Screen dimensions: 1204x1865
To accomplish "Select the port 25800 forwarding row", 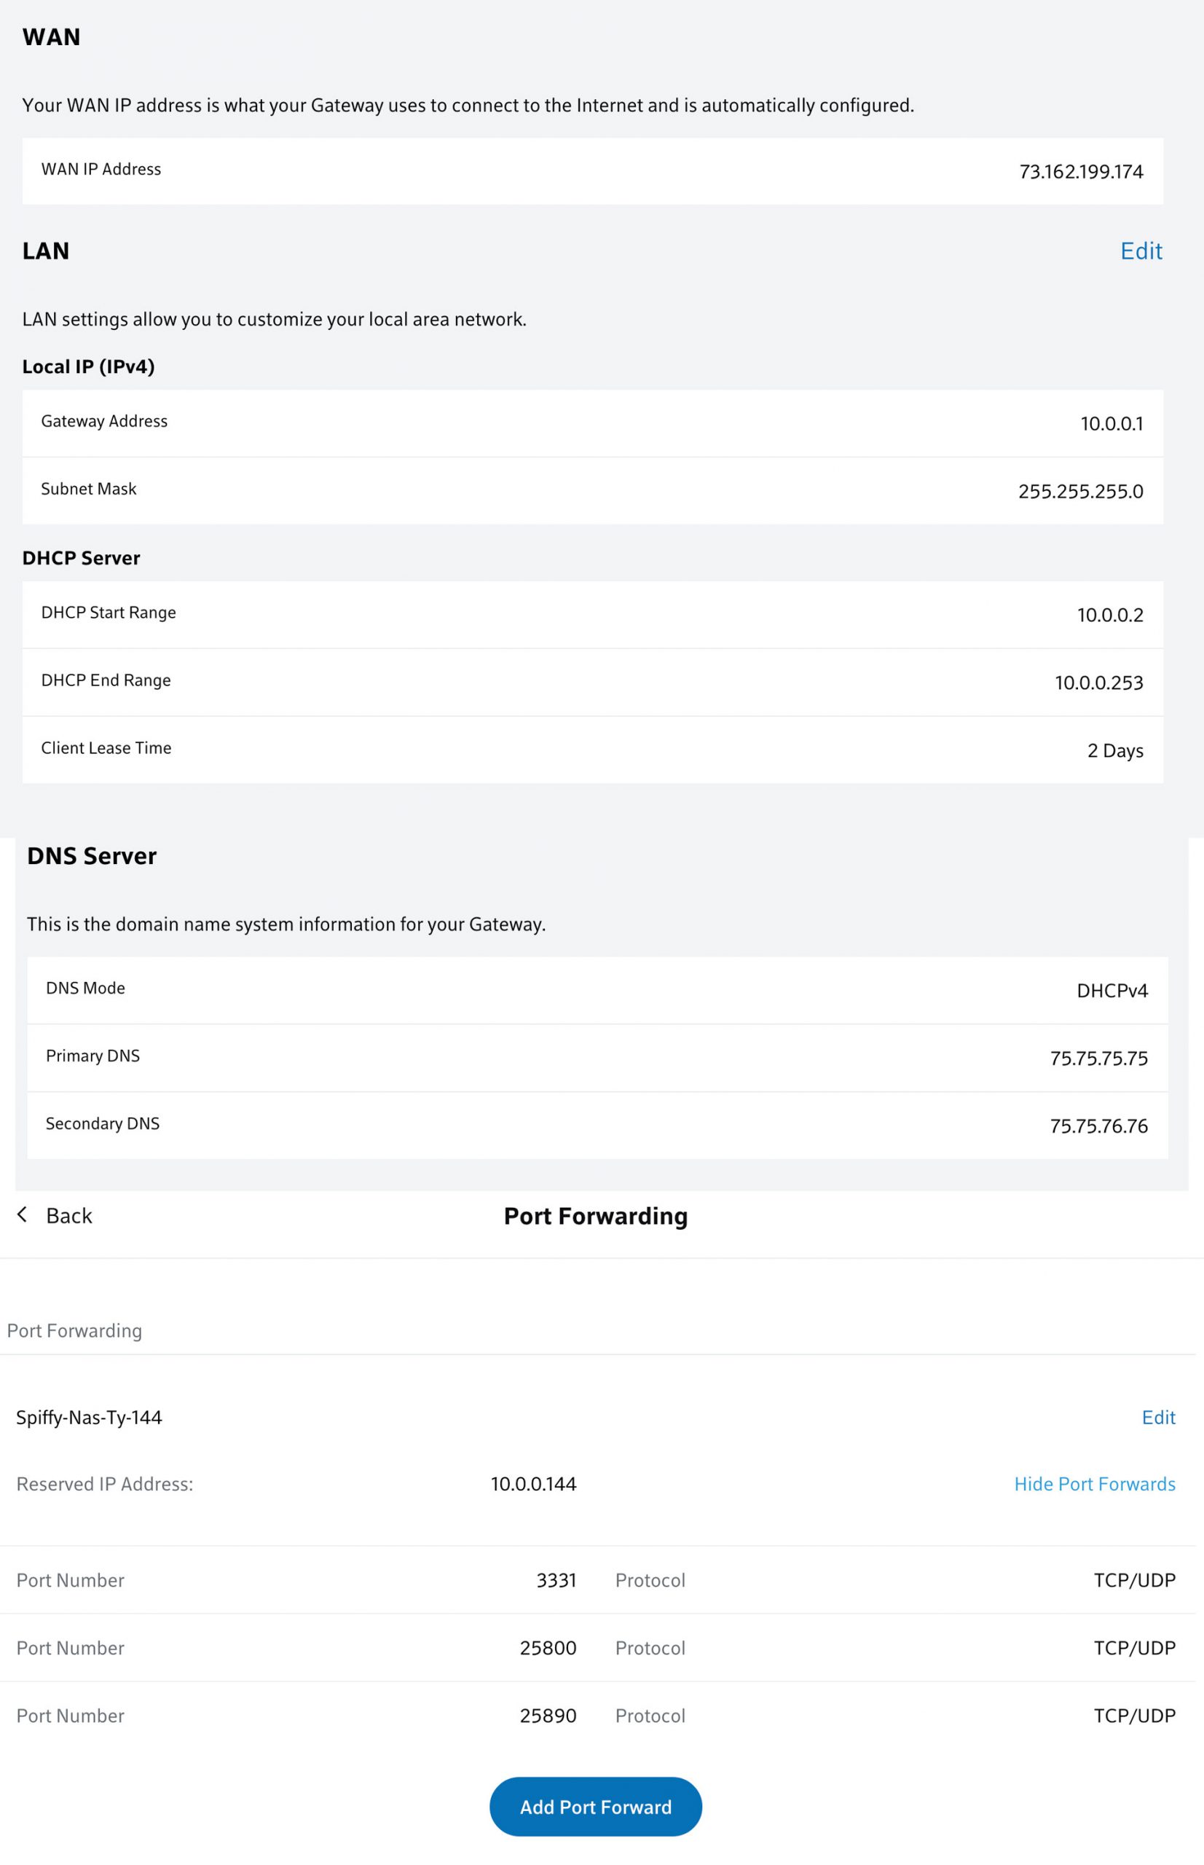I will pos(597,1649).
